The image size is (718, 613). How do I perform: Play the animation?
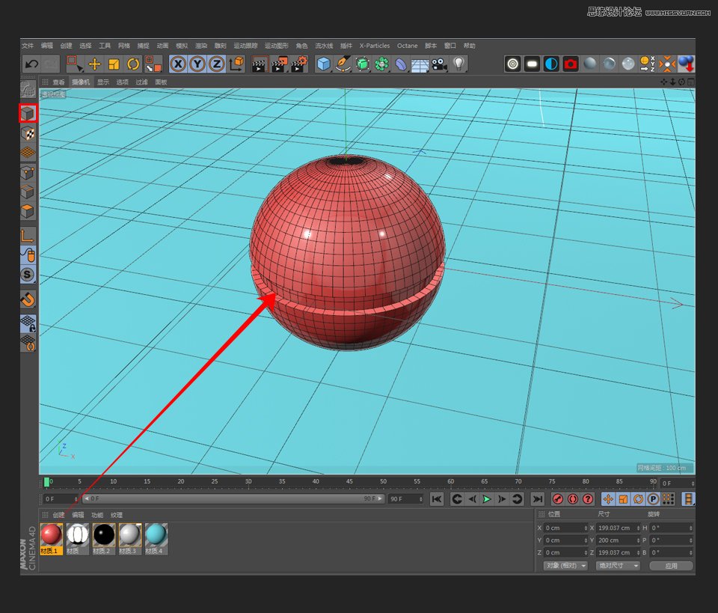coord(487,498)
